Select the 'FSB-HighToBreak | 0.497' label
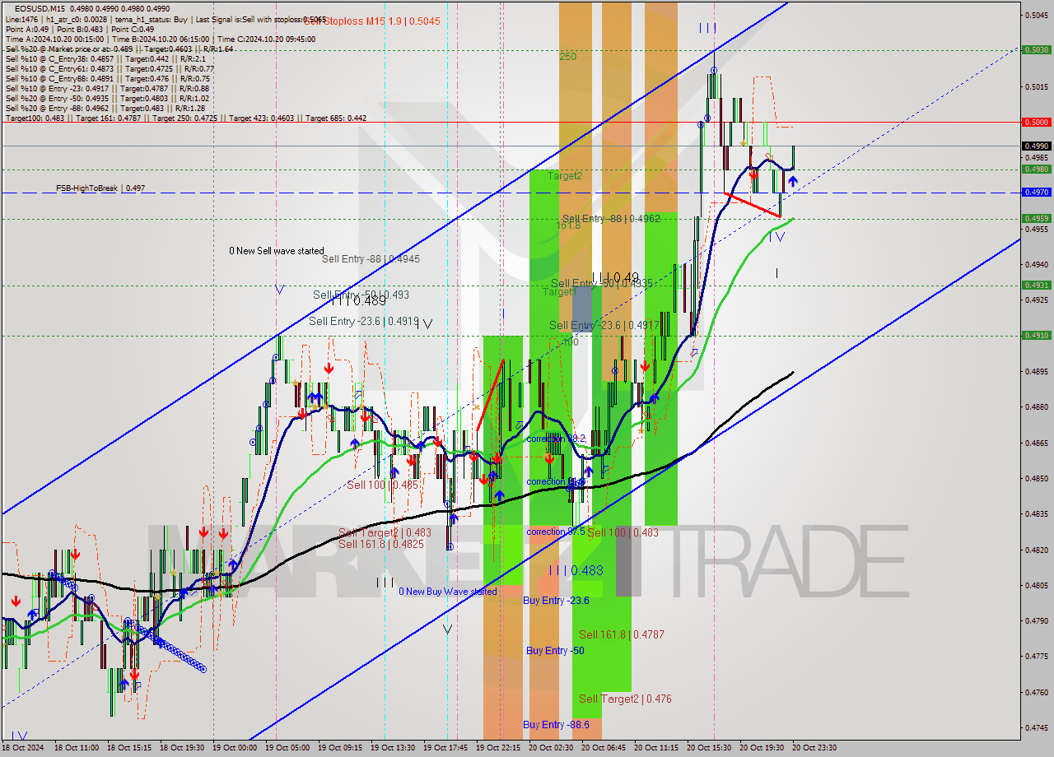The width and height of the screenshot is (1054, 757). pos(100,188)
